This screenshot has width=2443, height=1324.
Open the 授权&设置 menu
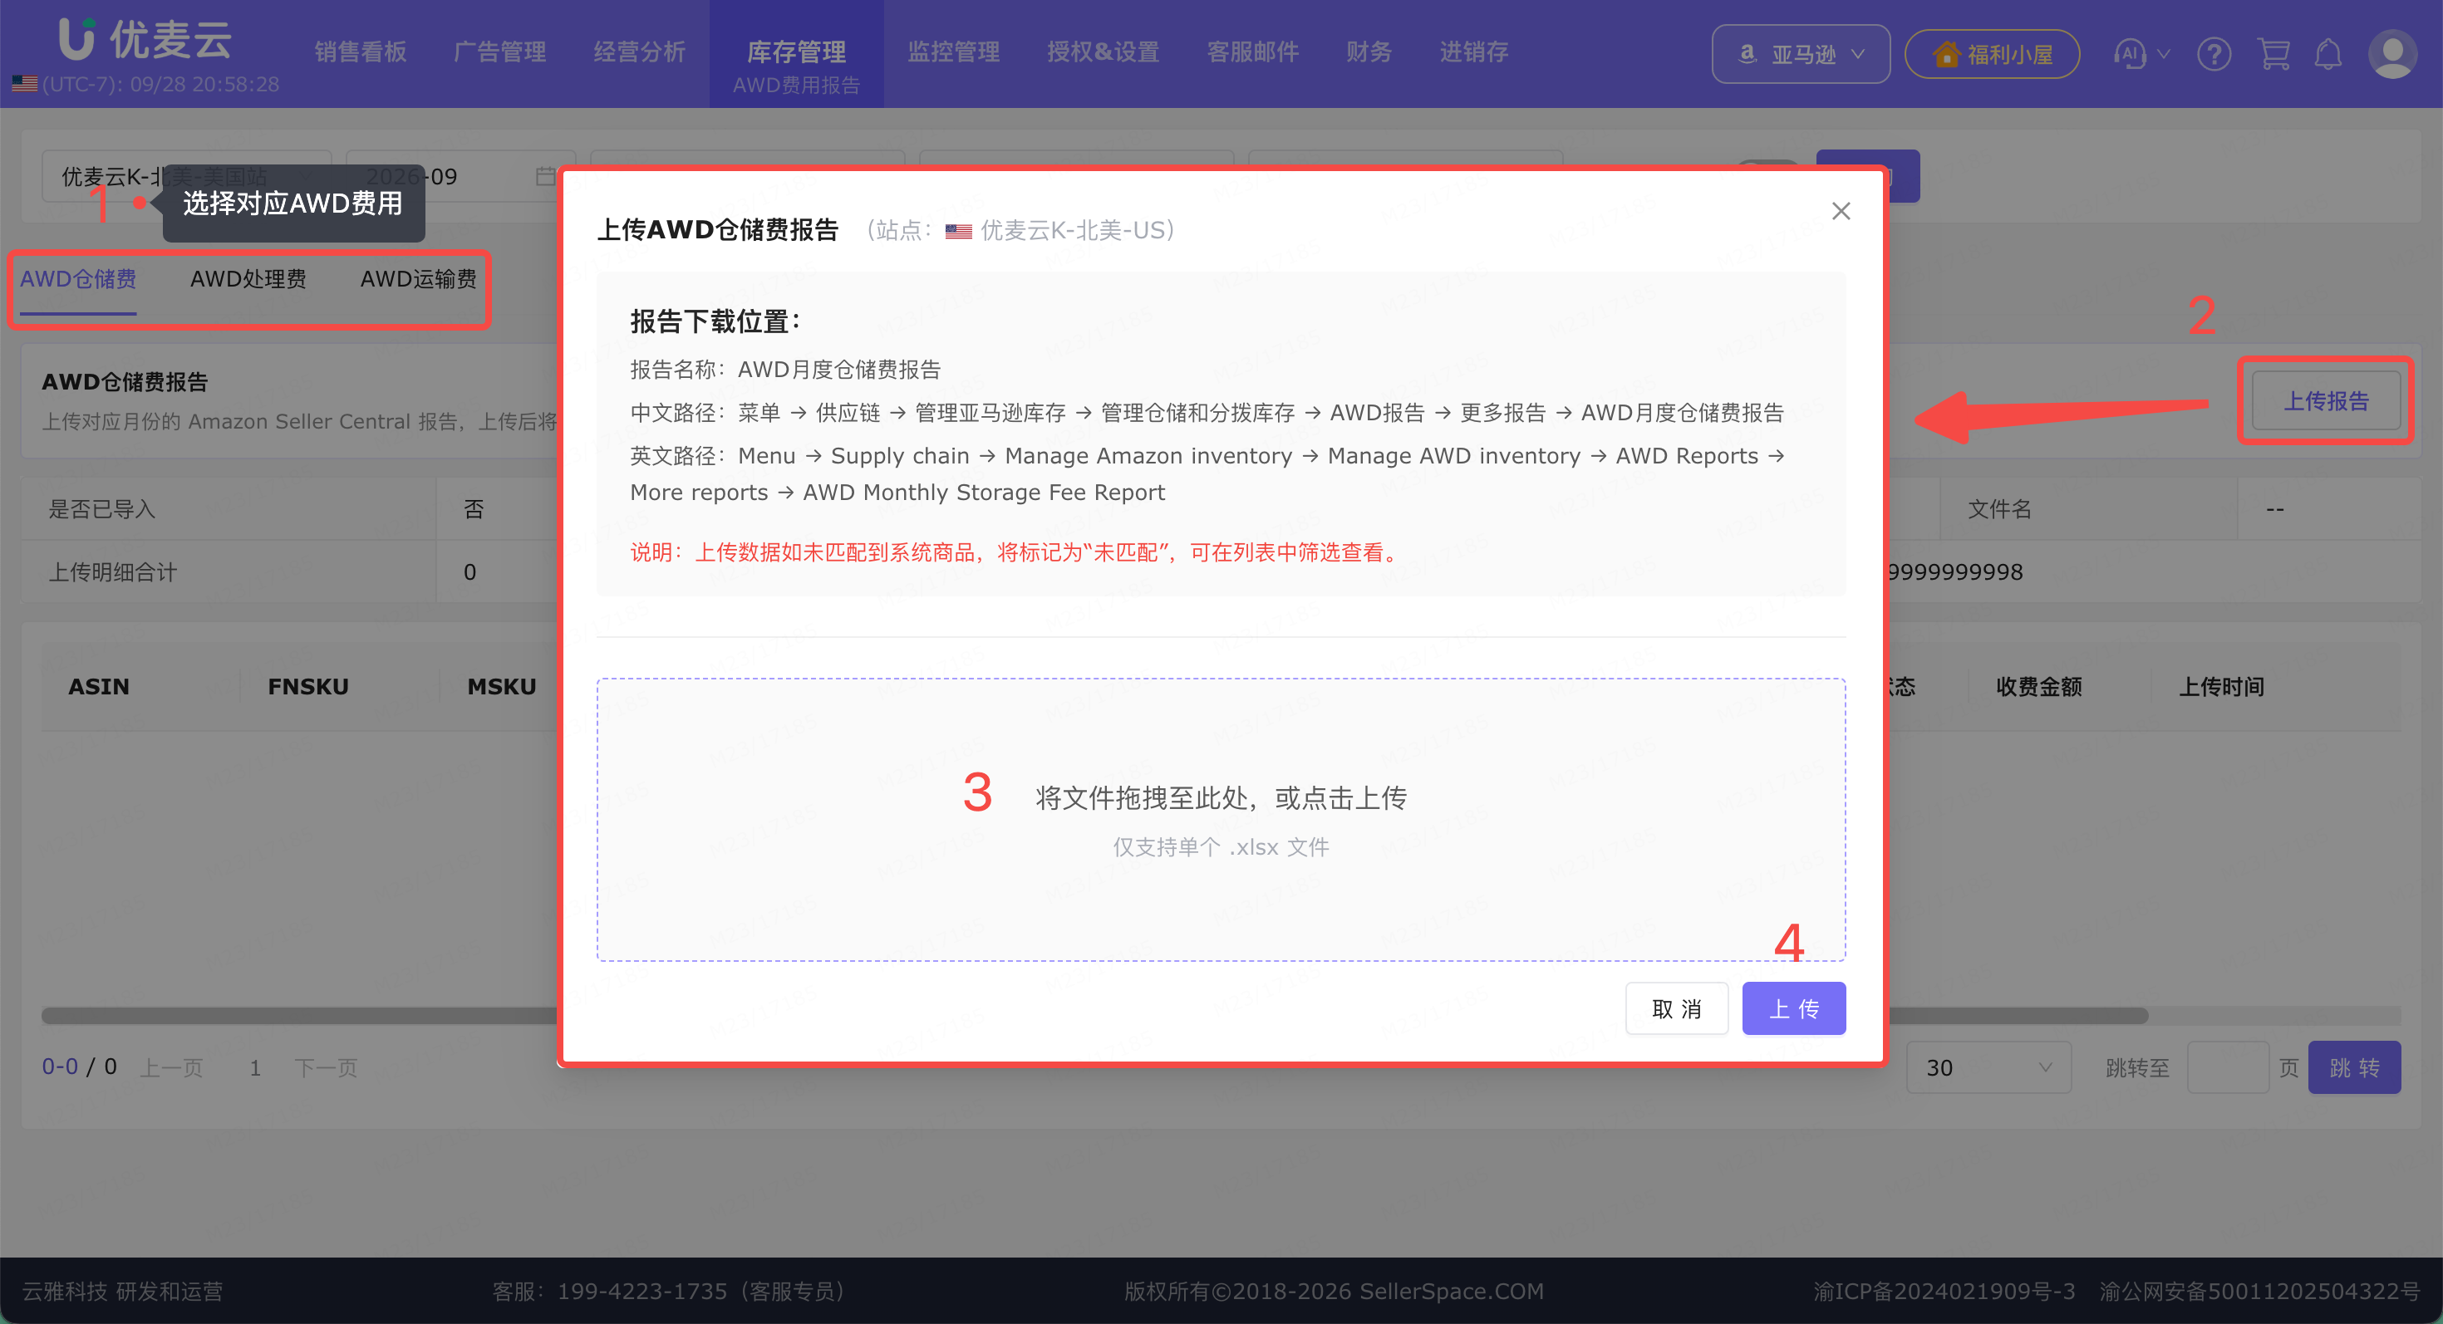(x=1103, y=51)
